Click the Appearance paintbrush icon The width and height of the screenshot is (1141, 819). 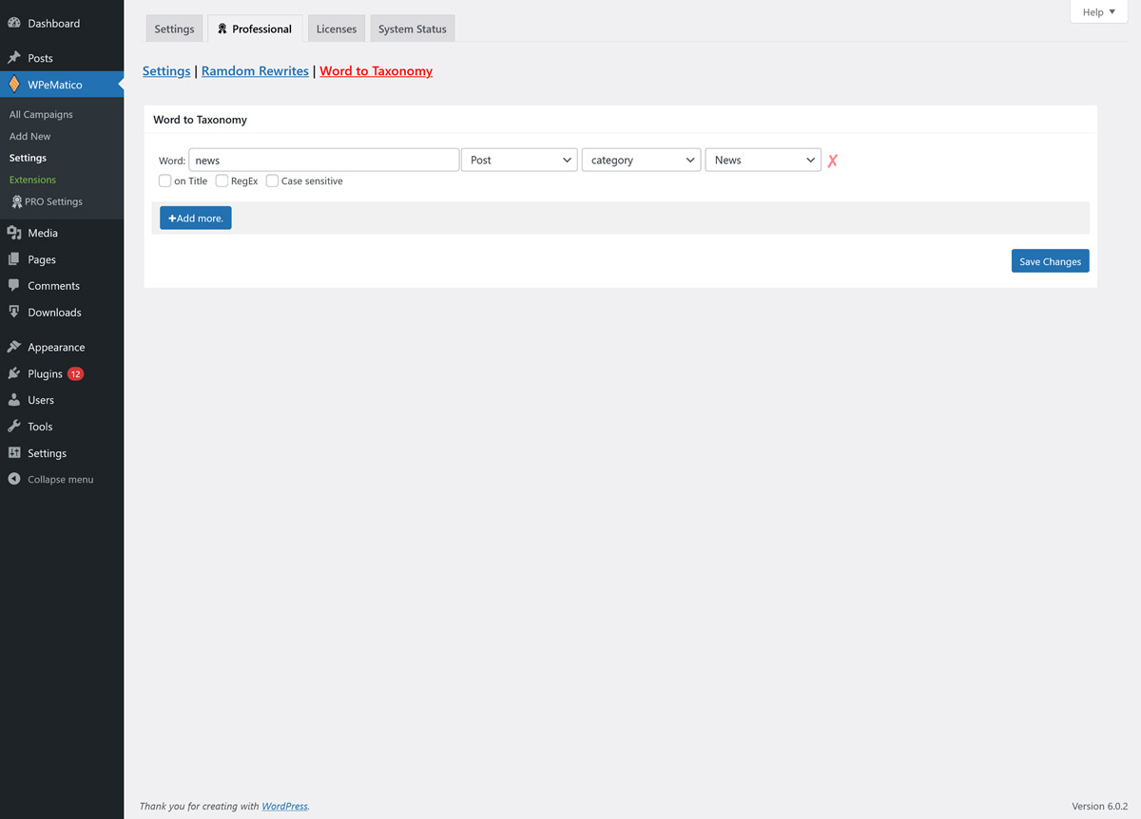[14, 347]
